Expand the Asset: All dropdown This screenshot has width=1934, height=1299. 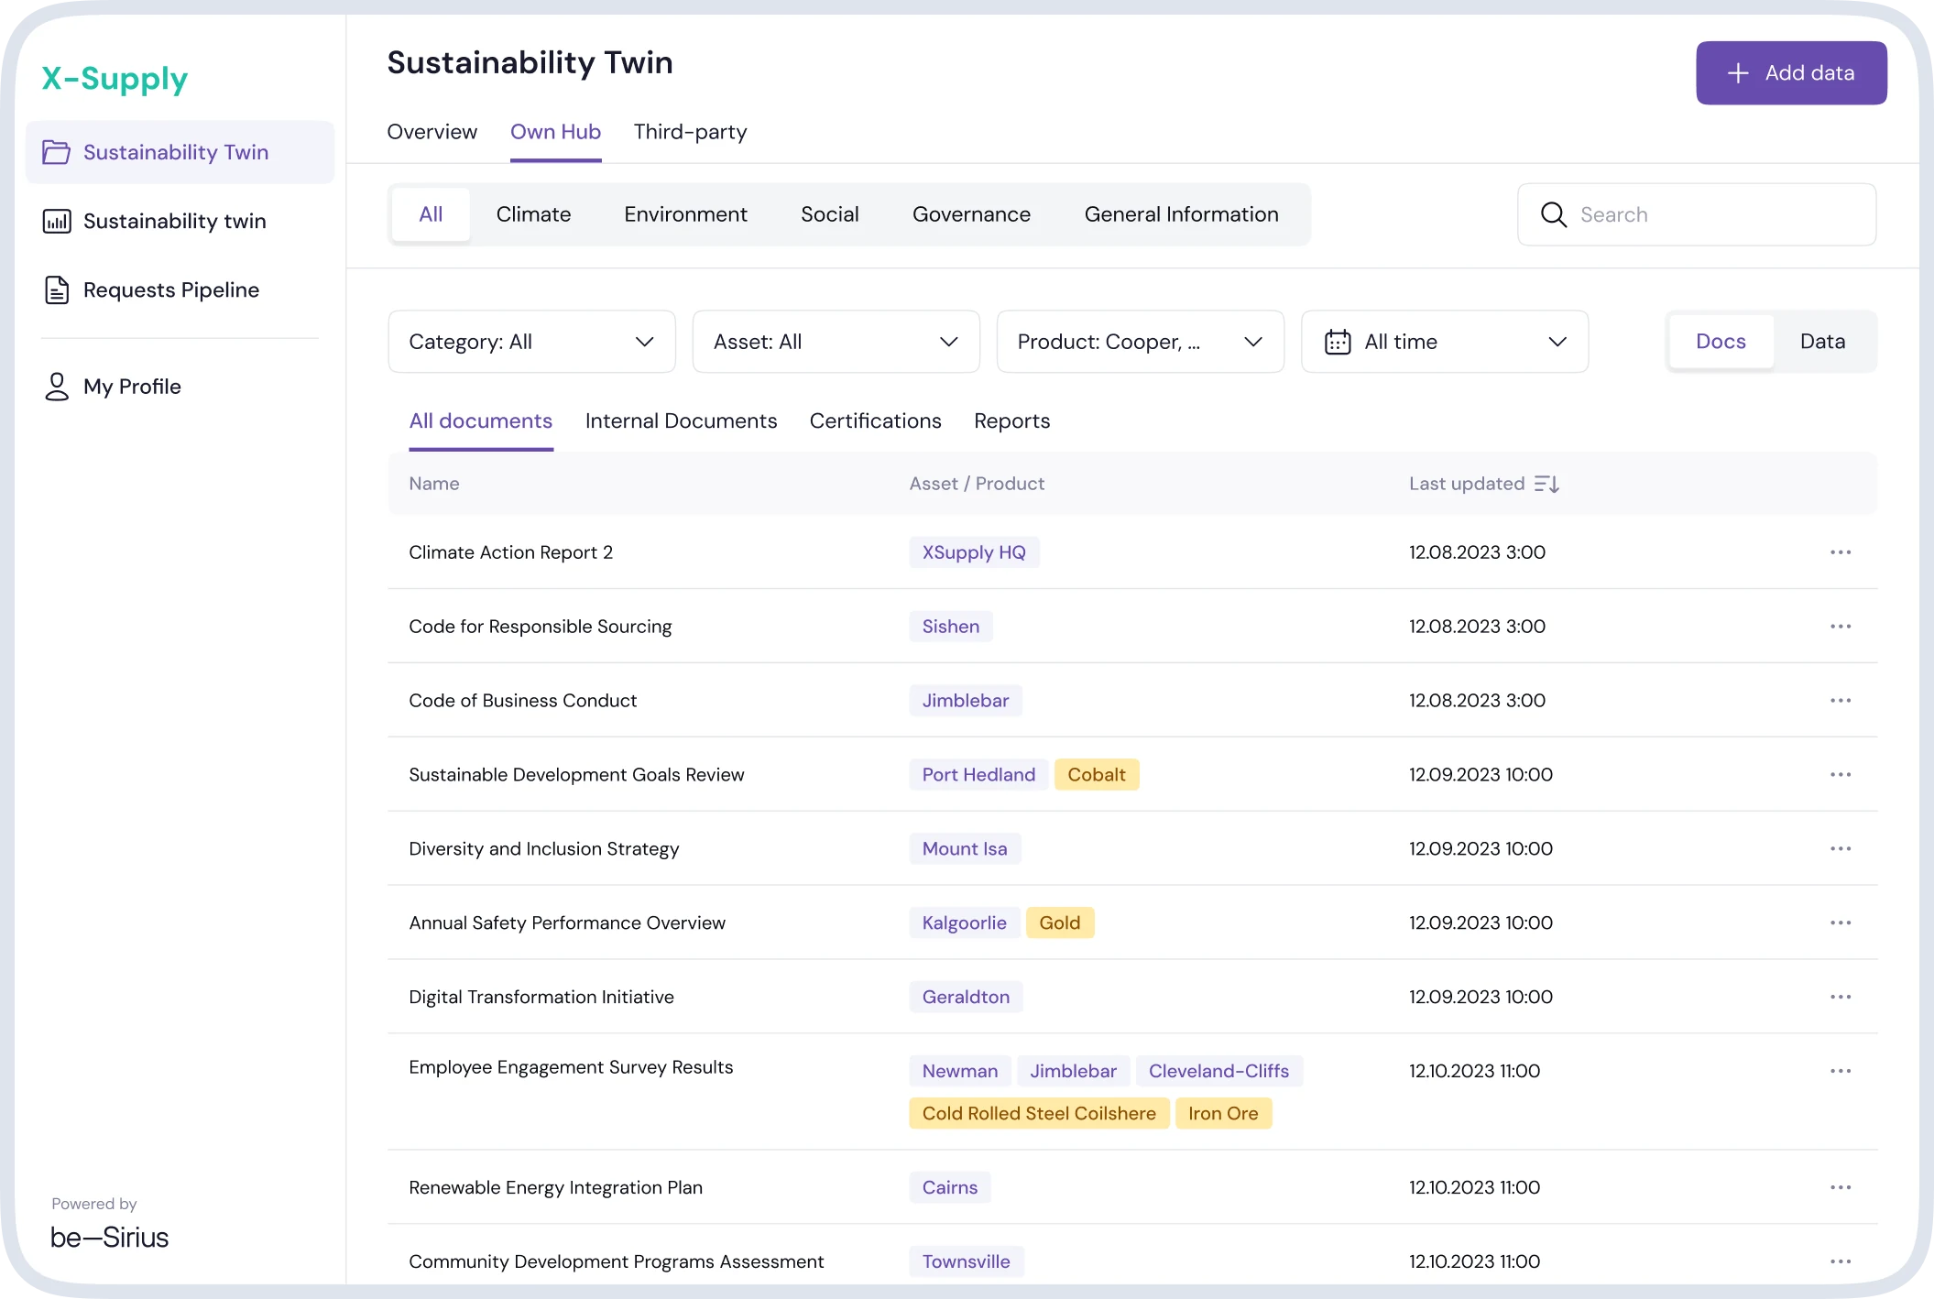pyautogui.click(x=836, y=342)
